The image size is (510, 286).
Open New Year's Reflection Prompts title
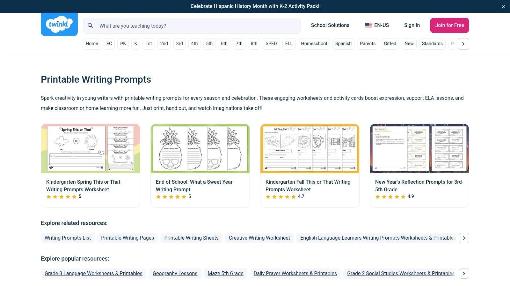click(x=419, y=186)
